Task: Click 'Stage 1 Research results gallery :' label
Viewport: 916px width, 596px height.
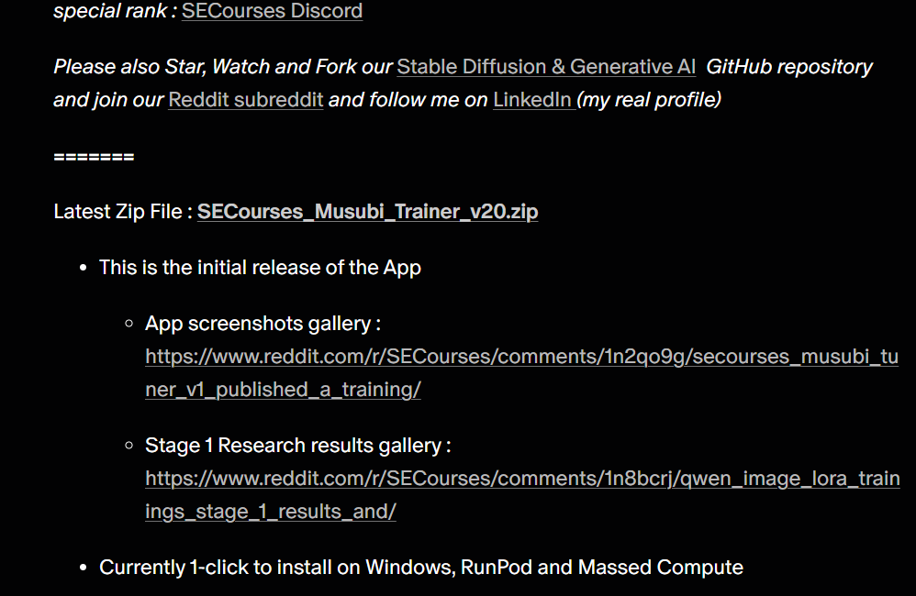Action: coord(297,446)
